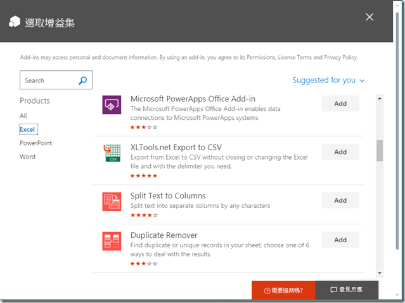Image resolution: width=405 pixels, height=303 pixels.
Task: Add XLTools.net Export to CSV
Action: 340,152
